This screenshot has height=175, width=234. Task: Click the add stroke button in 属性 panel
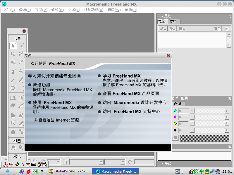point(163,29)
